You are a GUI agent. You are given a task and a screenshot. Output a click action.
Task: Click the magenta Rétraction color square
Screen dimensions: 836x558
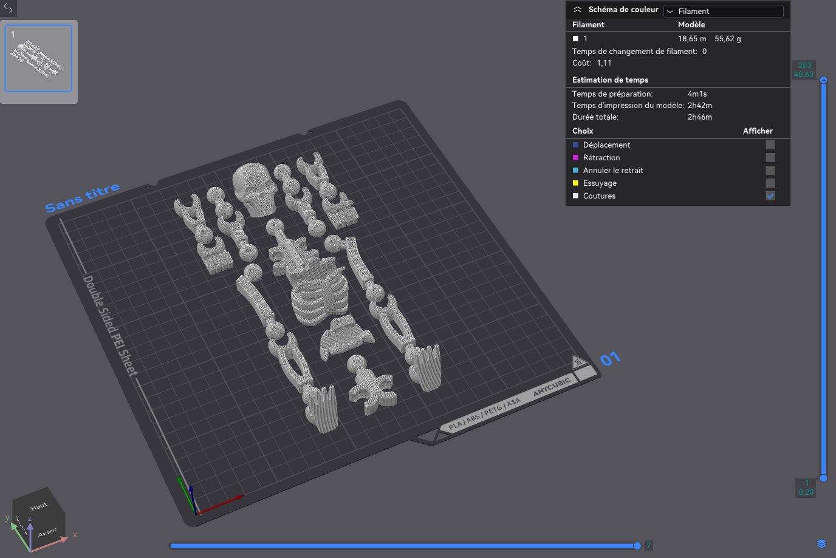point(575,157)
